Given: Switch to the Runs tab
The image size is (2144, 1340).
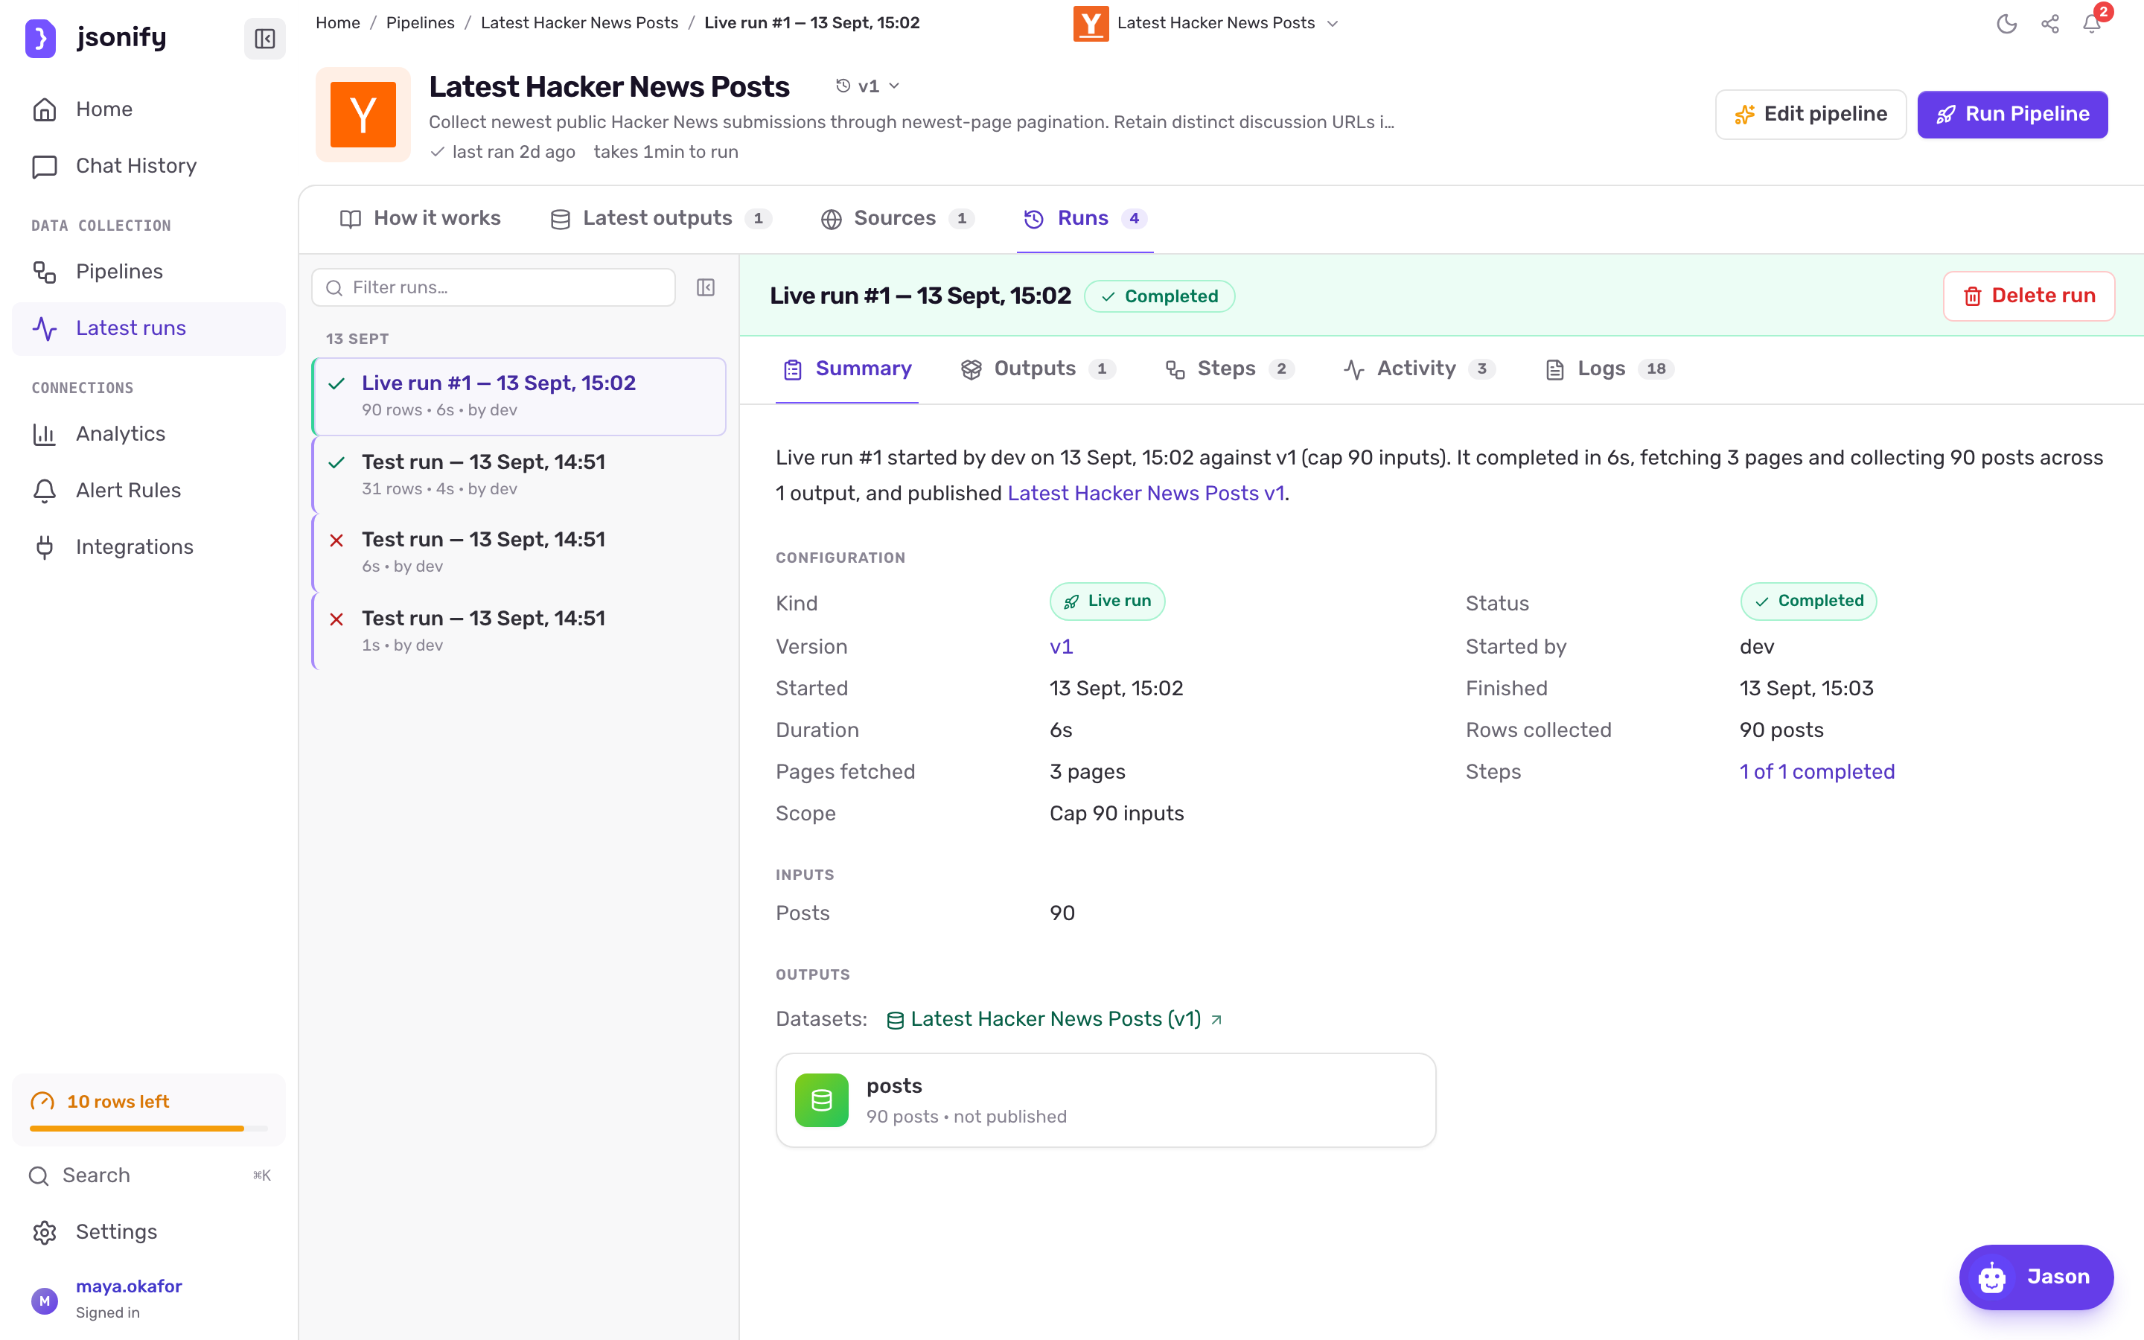Looking at the screenshot, I should coord(1085,218).
